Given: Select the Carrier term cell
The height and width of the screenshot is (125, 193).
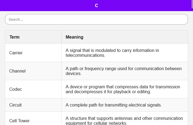Looking at the screenshot, I should [x=16, y=53].
